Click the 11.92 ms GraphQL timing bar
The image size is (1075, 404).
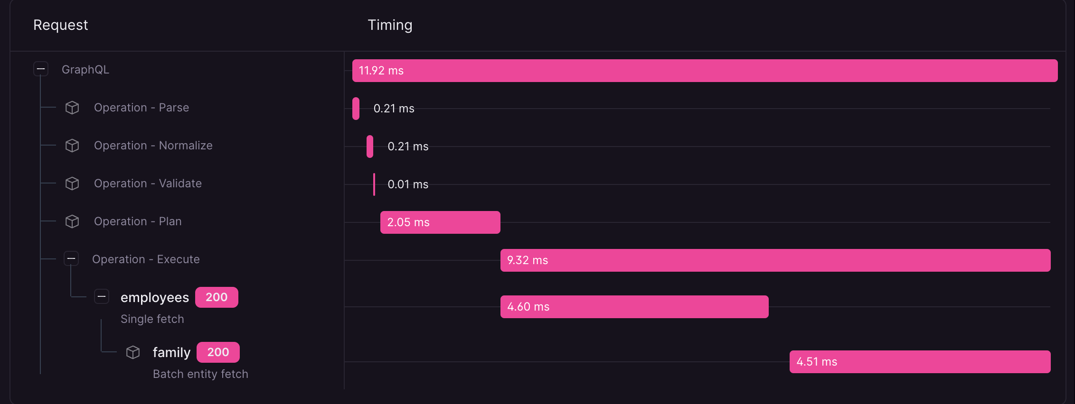(x=705, y=71)
